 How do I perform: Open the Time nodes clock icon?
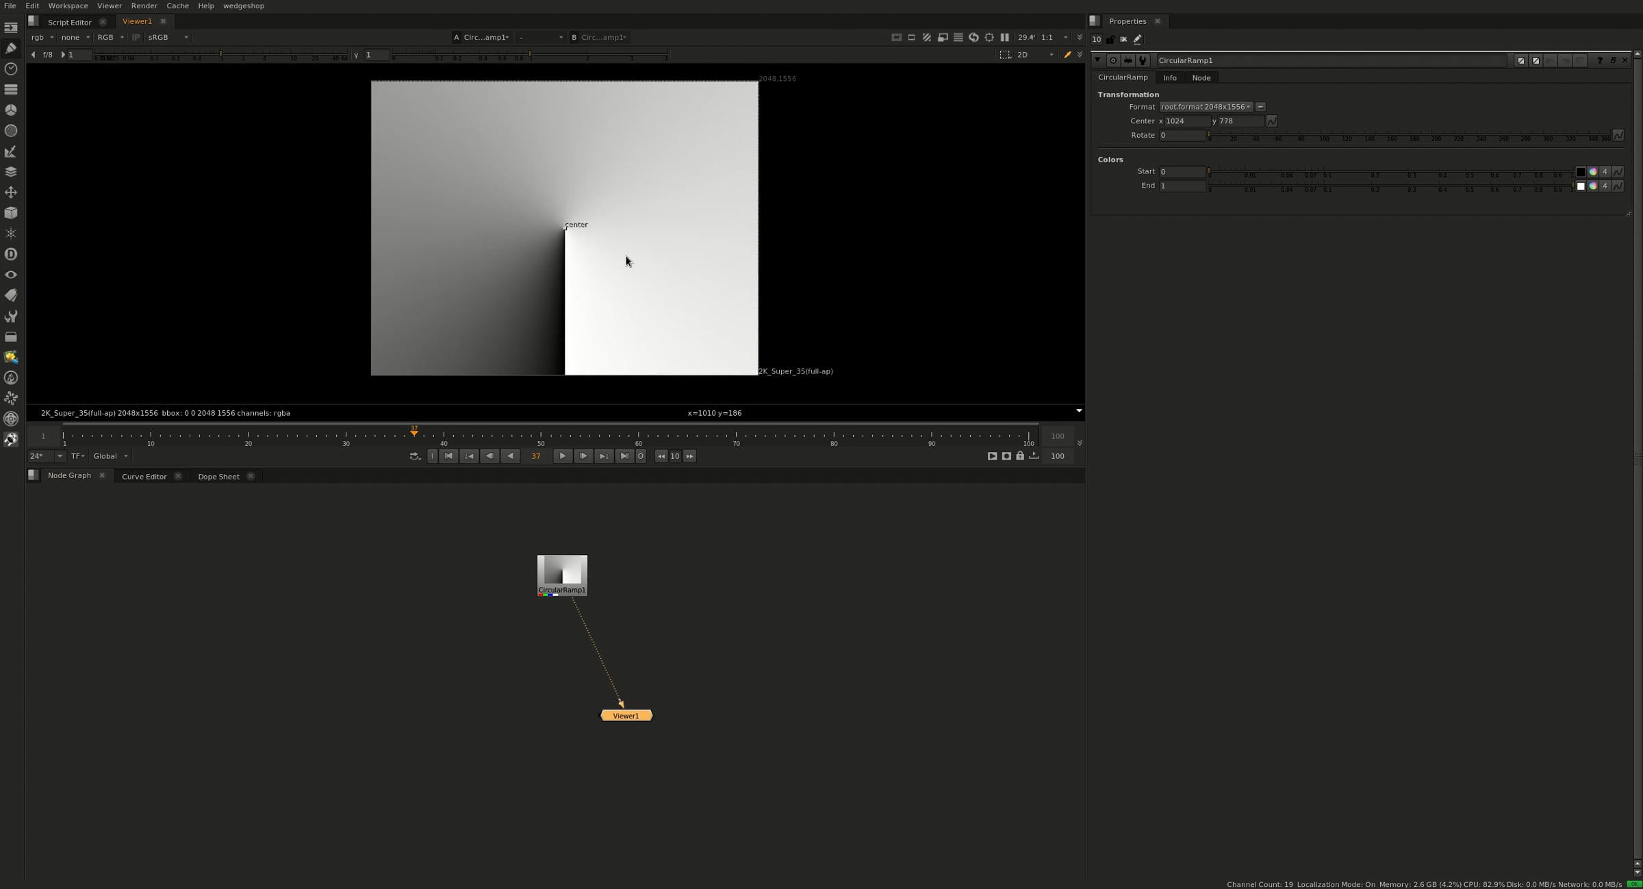point(11,68)
